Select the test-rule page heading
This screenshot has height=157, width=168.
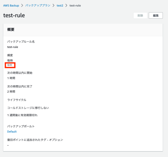14,15
